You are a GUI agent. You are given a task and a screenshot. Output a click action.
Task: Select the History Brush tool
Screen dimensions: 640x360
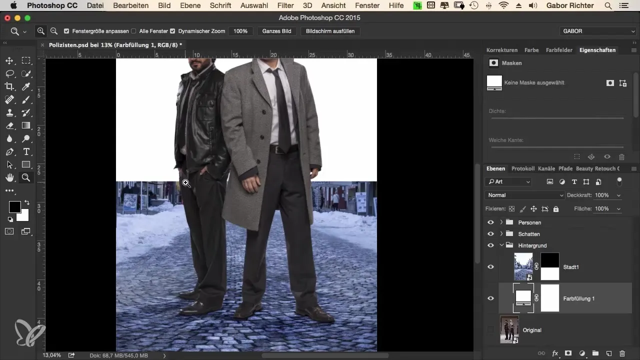26,112
